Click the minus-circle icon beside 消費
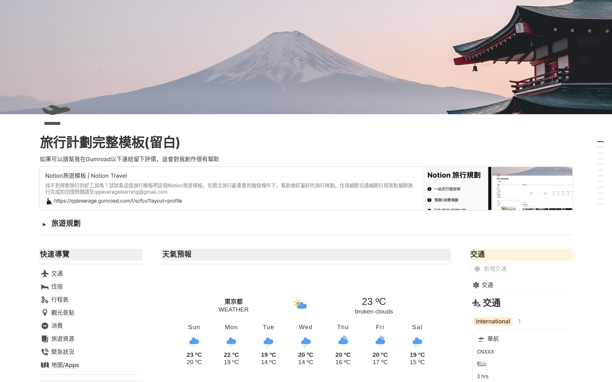This screenshot has width=612, height=382. pyautogui.click(x=45, y=326)
